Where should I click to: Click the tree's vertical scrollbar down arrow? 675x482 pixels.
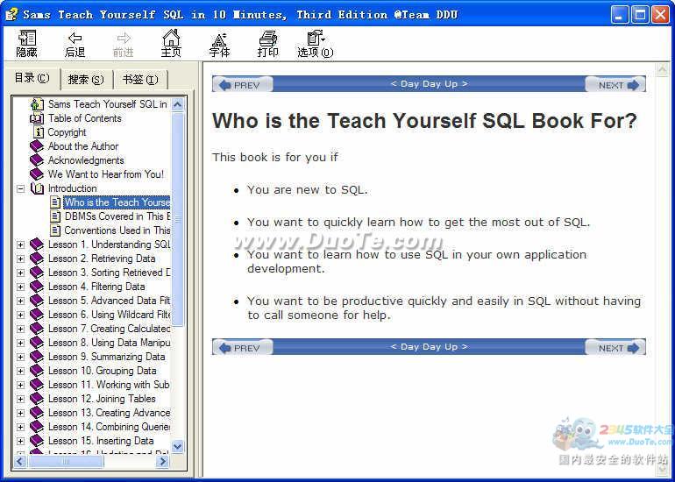[178, 446]
